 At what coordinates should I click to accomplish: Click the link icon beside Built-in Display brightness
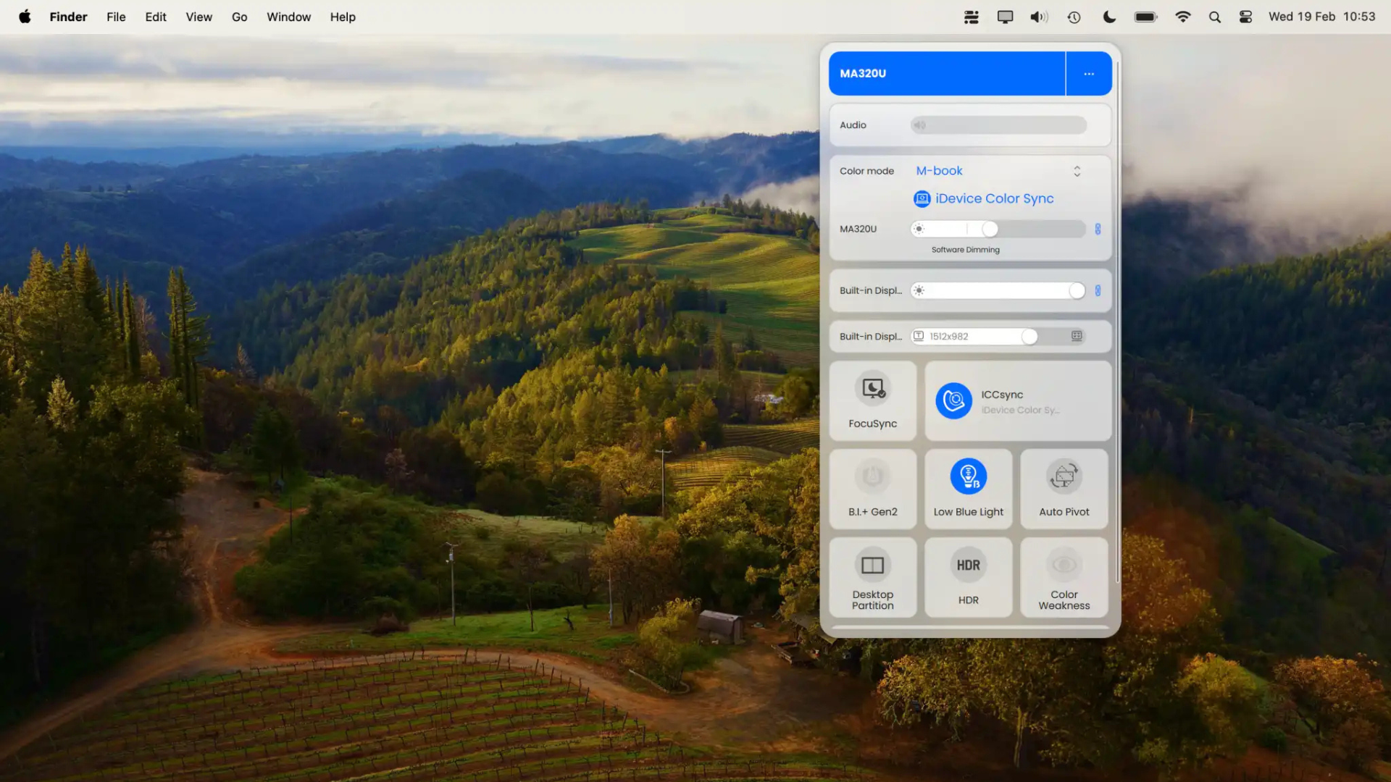pos(1098,290)
